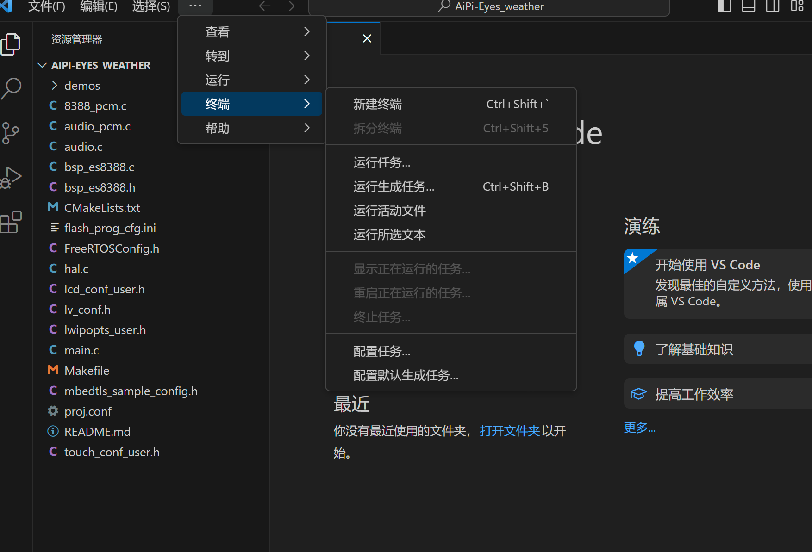Toggle secondary side bar layout icon
812x552 pixels.
click(773, 6)
